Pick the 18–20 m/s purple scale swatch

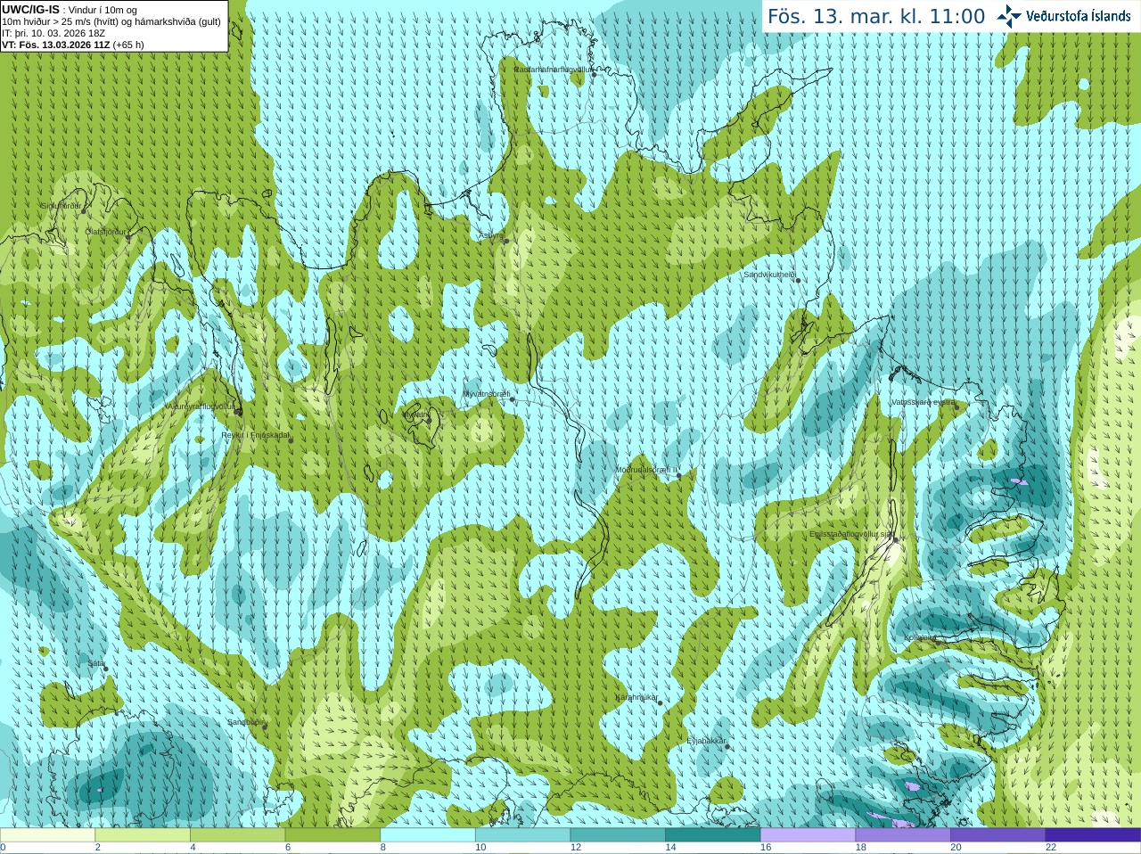point(903,835)
